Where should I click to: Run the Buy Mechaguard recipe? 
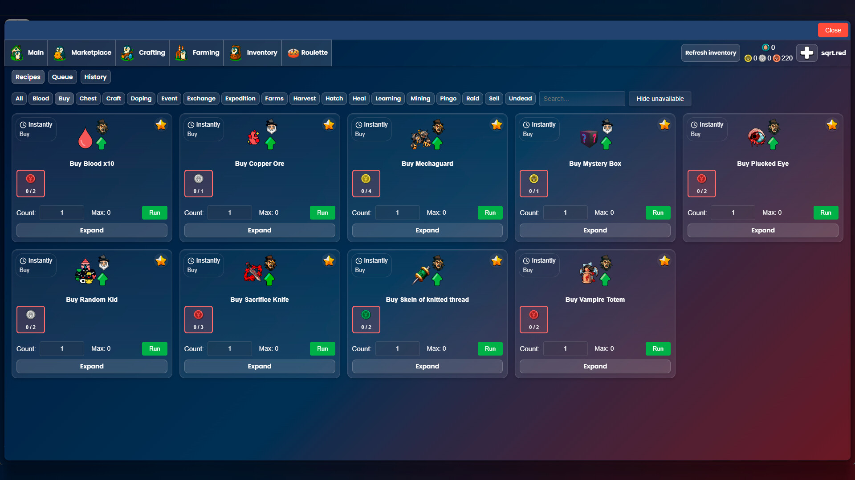(x=490, y=212)
